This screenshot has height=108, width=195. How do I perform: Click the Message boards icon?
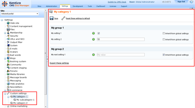coord(8,77)
